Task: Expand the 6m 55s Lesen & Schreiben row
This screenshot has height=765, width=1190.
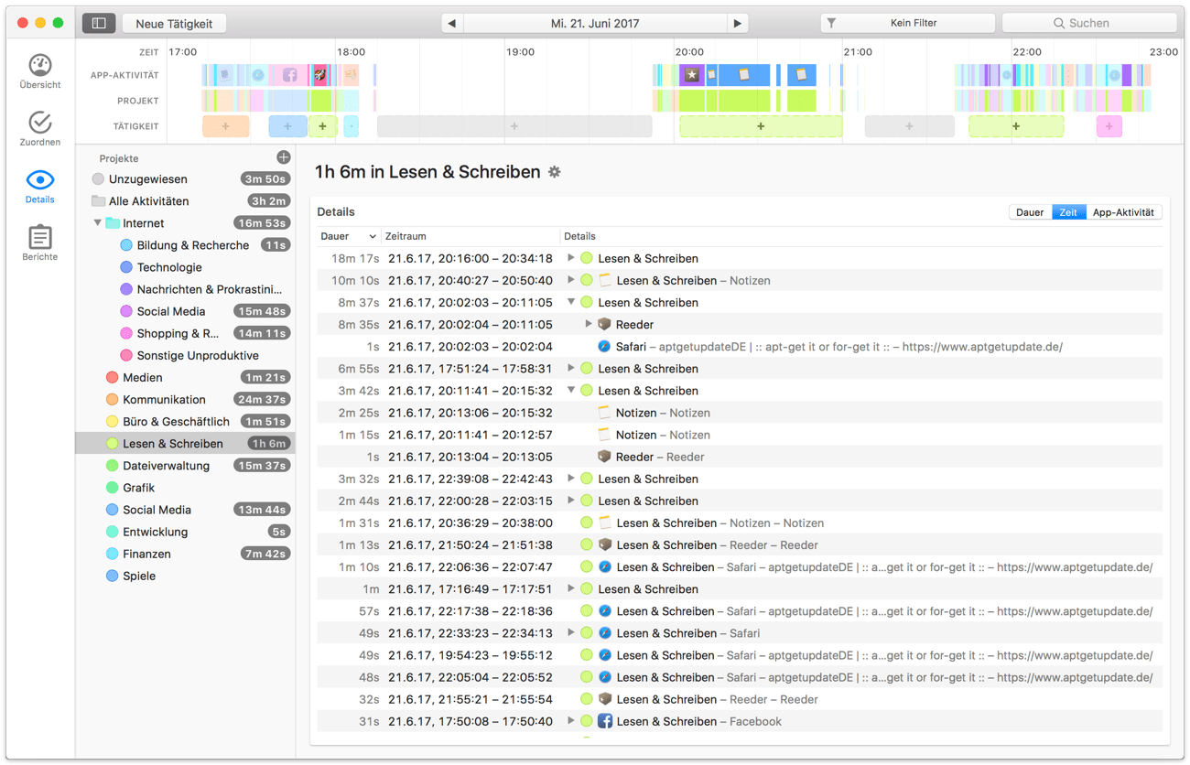Action: coord(570,368)
